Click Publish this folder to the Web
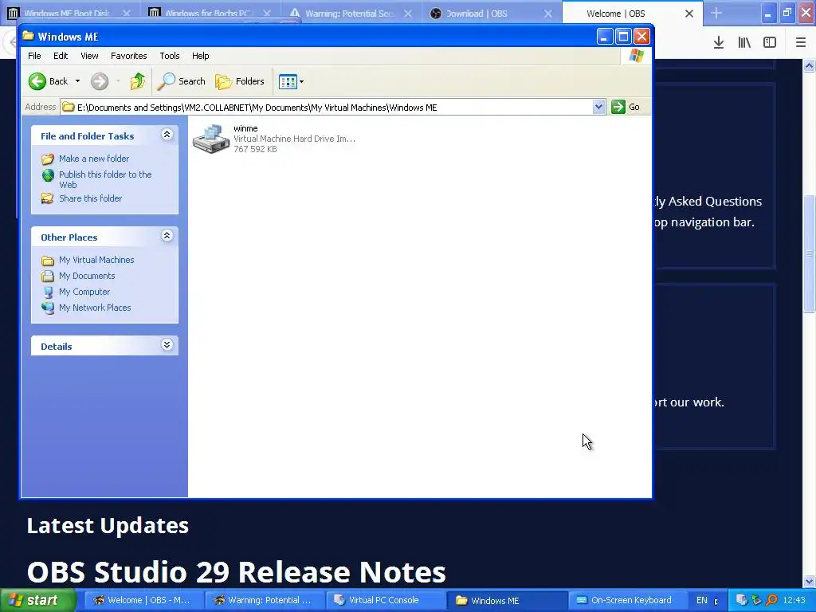 click(x=105, y=179)
